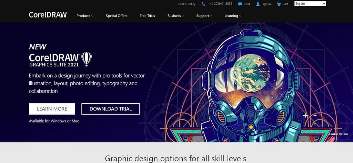Click the Firman Hatibu artist credit
This screenshot has width=353, height=163.
click(x=338, y=134)
